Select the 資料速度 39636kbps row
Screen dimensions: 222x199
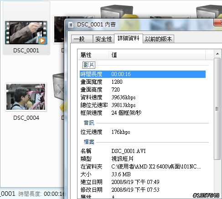143,97
